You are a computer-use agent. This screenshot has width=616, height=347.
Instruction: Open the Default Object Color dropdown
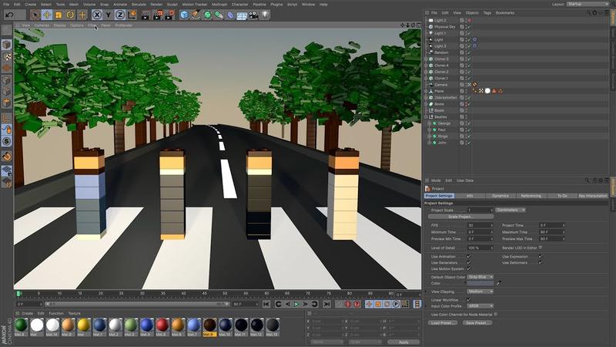tap(480, 277)
